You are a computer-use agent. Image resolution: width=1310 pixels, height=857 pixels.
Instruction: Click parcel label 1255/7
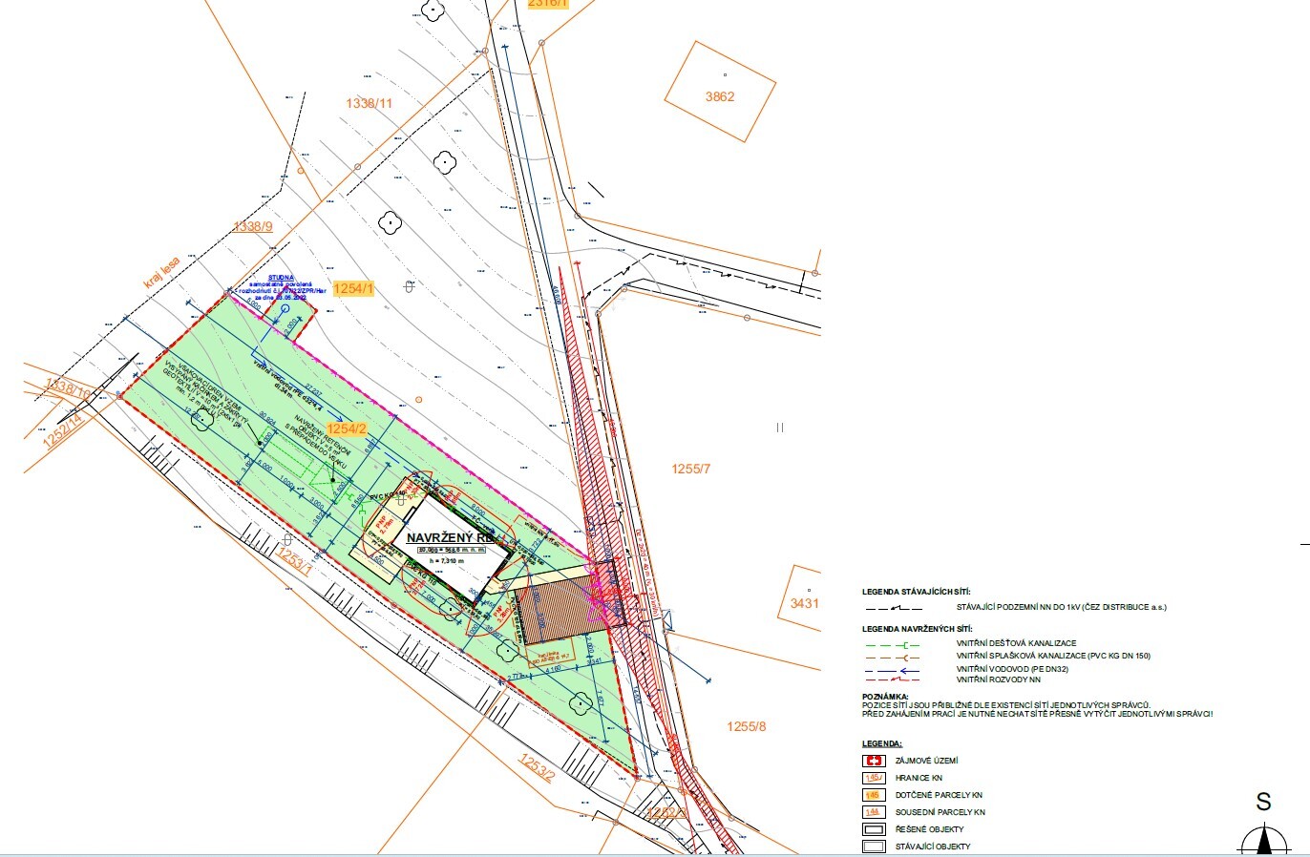[x=691, y=469]
